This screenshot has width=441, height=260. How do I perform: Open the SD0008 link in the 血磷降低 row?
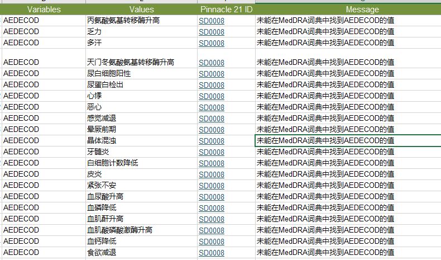(x=212, y=208)
